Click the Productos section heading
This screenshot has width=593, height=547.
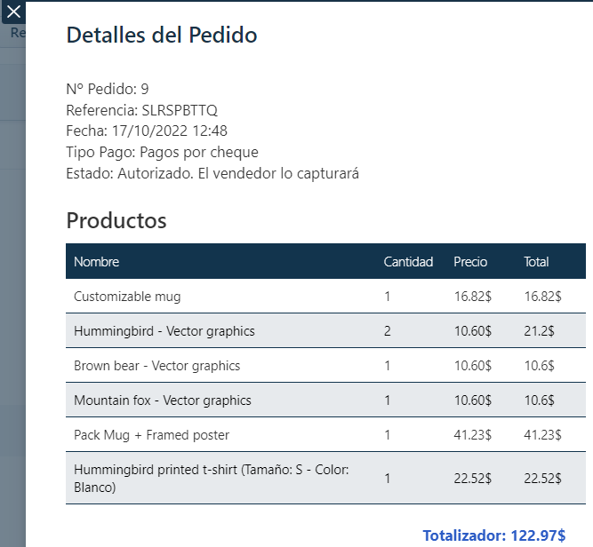coord(116,220)
